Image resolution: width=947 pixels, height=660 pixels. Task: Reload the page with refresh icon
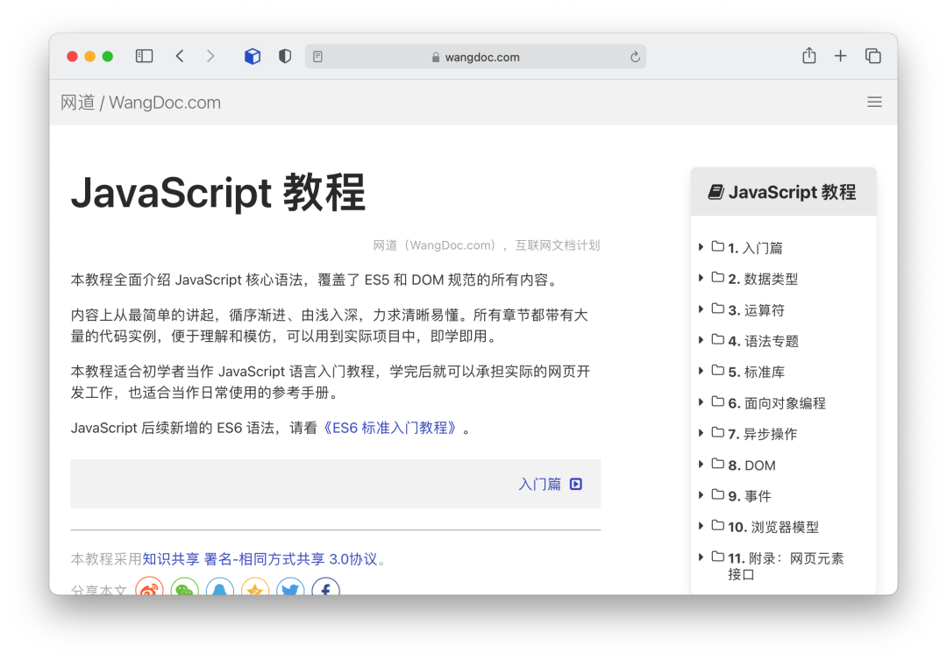(635, 57)
